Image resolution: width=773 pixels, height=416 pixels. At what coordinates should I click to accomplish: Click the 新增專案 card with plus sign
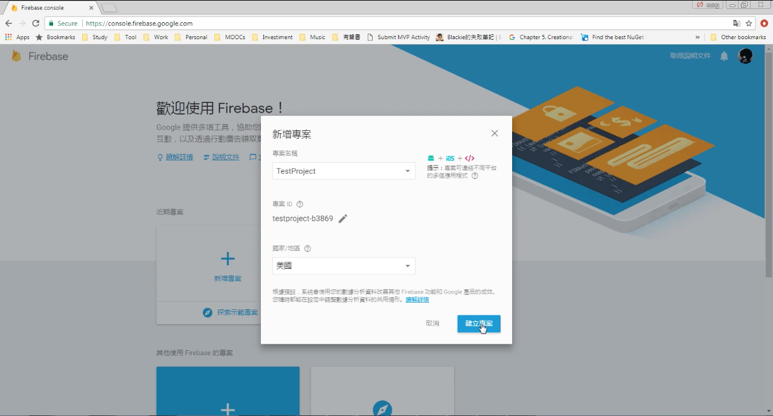coord(209,264)
